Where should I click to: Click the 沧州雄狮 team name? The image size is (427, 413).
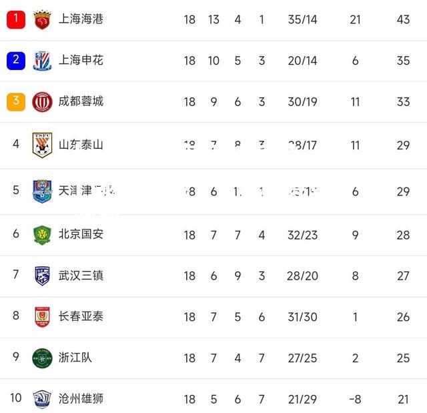tap(81, 398)
